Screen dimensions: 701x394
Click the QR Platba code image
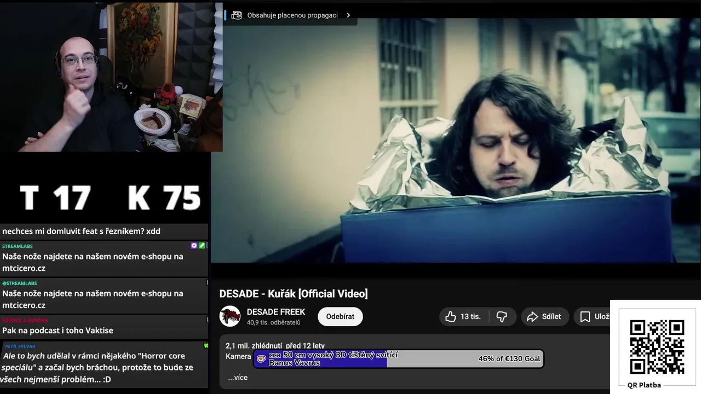[657, 346]
